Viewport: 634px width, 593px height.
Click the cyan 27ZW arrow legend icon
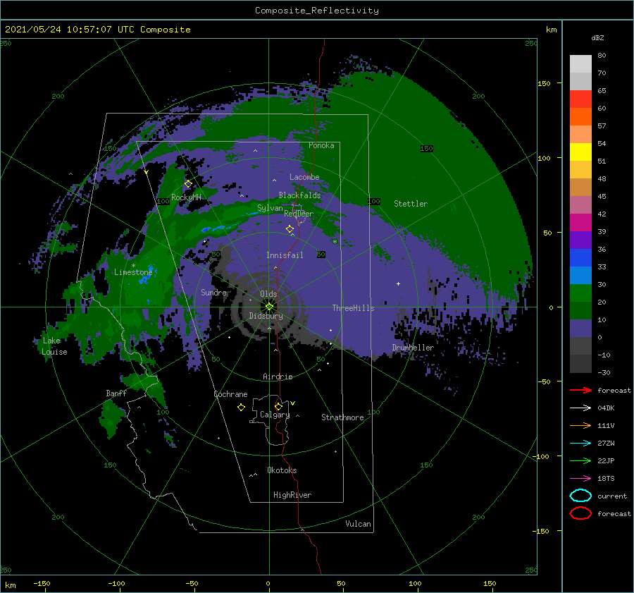[x=580, y=444]
